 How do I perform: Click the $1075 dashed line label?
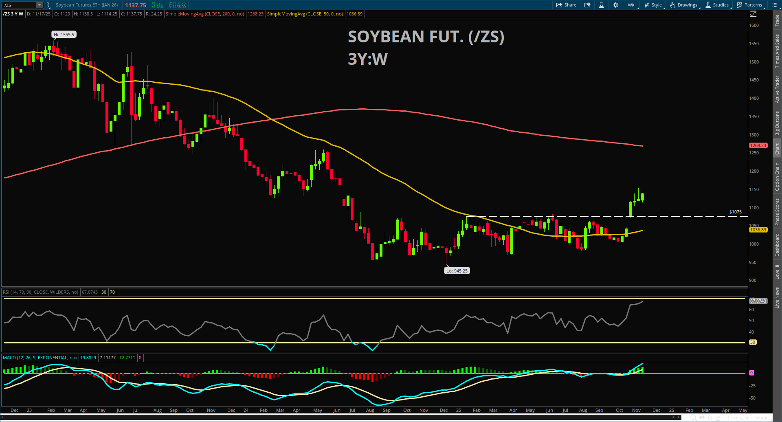pyautogui.click(x=736, y=212)
